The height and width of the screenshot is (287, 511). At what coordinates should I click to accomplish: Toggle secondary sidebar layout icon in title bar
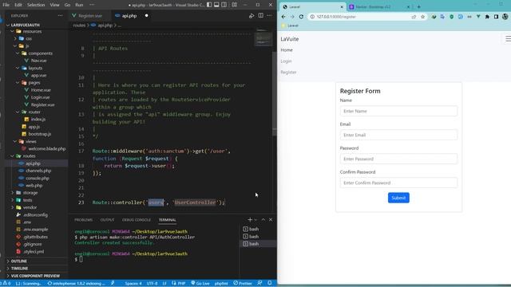click(224, 5)
